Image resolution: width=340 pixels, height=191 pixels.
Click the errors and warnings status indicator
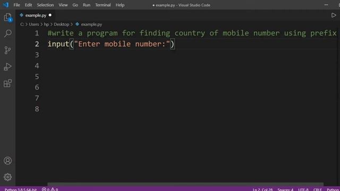click(x=50, y=189)
